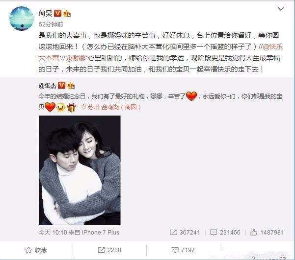The width and height of the screenshot is (295, 260).
Task: Open 何炅's profile avatar
Action: 22,19
